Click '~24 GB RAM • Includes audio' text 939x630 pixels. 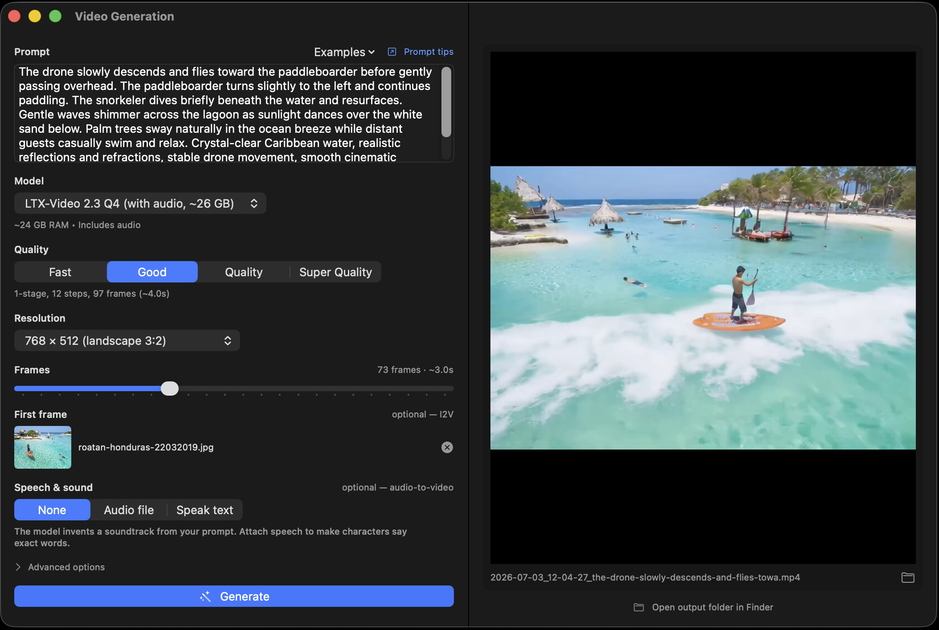click(x=78, y=225)
